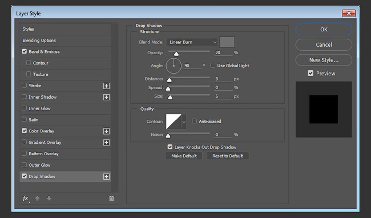Click the effects list scrollbar
This screenshot has width=371, height=218.
tap(115, 108)
